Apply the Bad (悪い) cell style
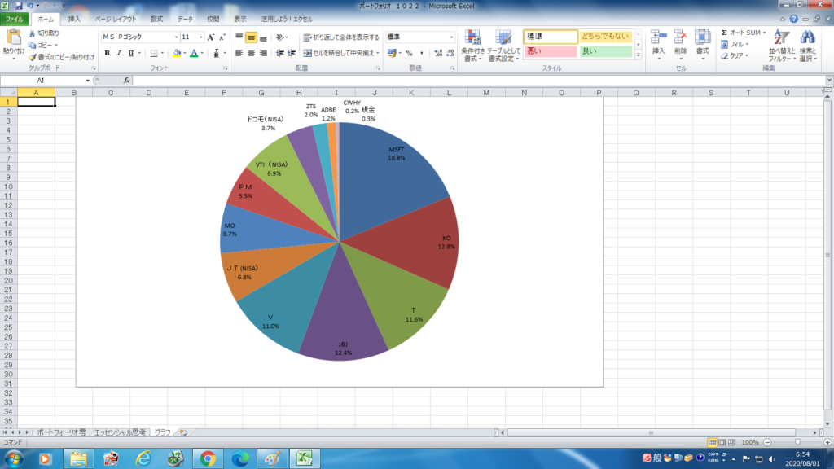This screenshot has width=834, height=469. coord(551,51)
